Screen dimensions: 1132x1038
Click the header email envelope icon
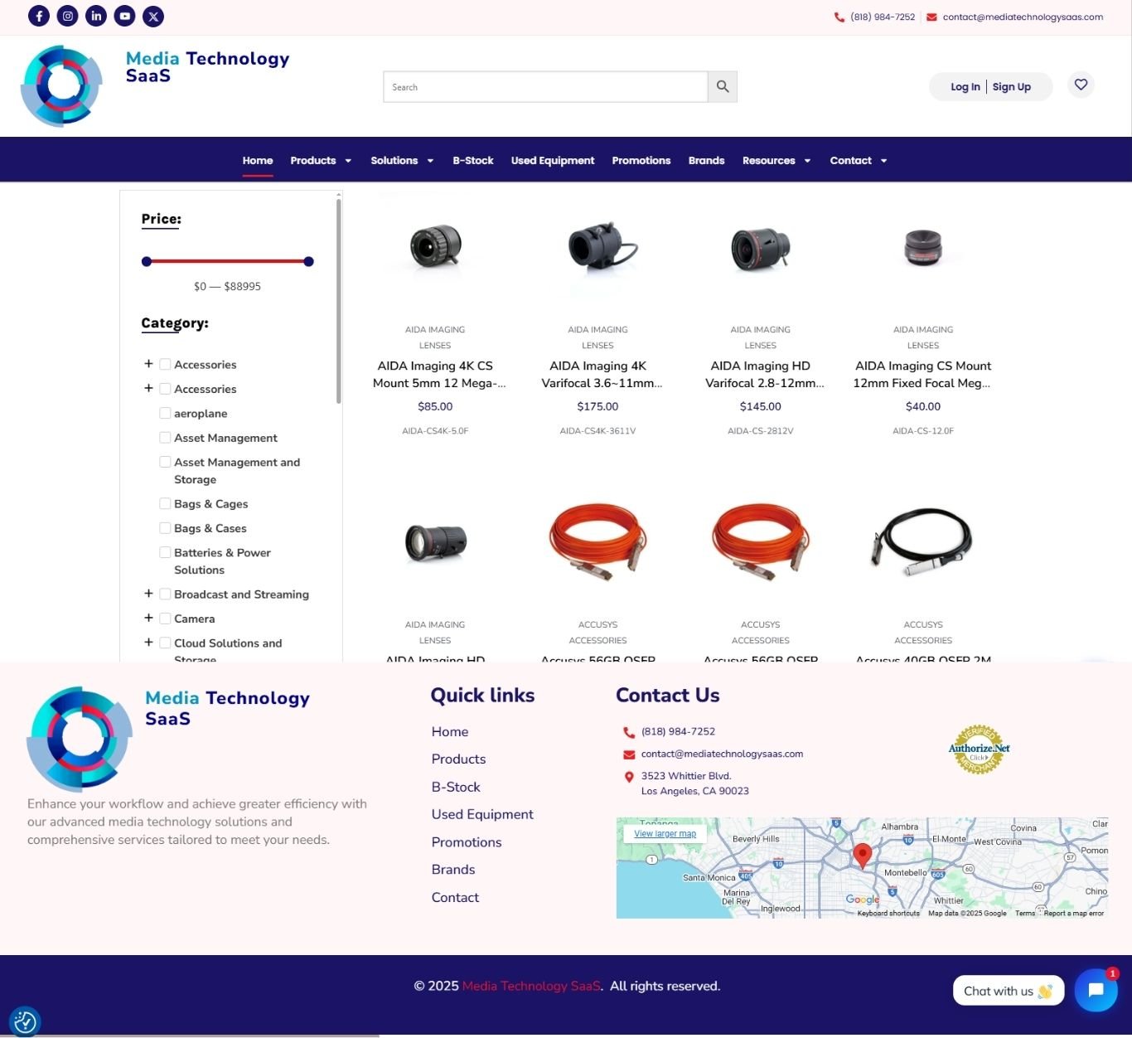931,17
